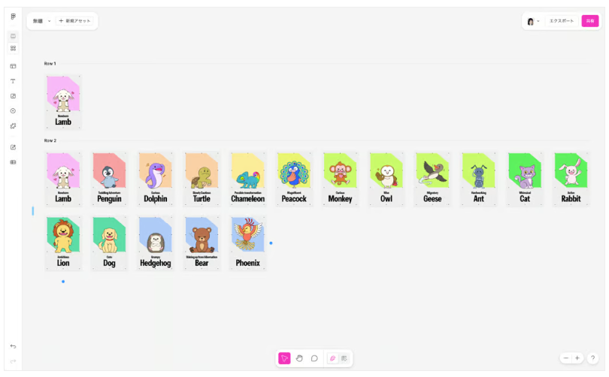
Task: Zoom in with the plus button
Action: pos(577,358)
